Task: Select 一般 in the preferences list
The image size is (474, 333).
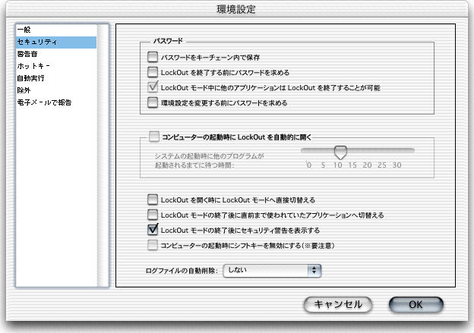Action: [x=56, y=30]
